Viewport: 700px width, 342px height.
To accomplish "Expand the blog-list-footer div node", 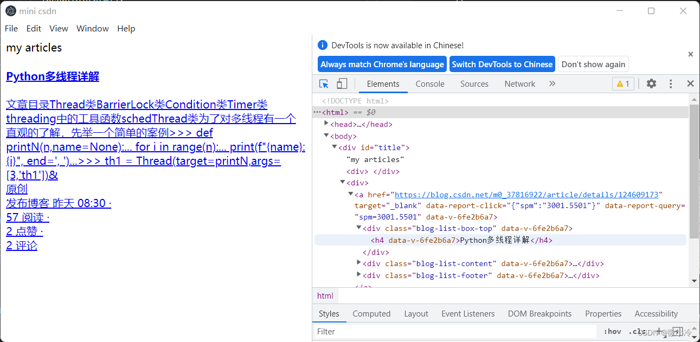I will tap(359, 275).
